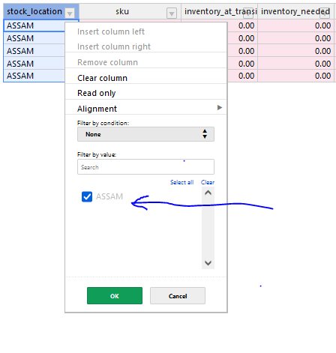Open inventory_needed column filter icon
The width and height of the screenshot is (336, 353).
325,13
